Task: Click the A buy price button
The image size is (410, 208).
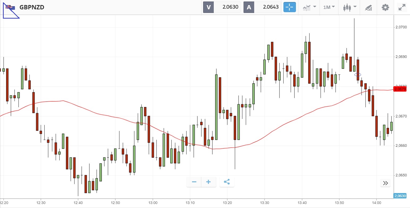Action: (x=262, y=7)
